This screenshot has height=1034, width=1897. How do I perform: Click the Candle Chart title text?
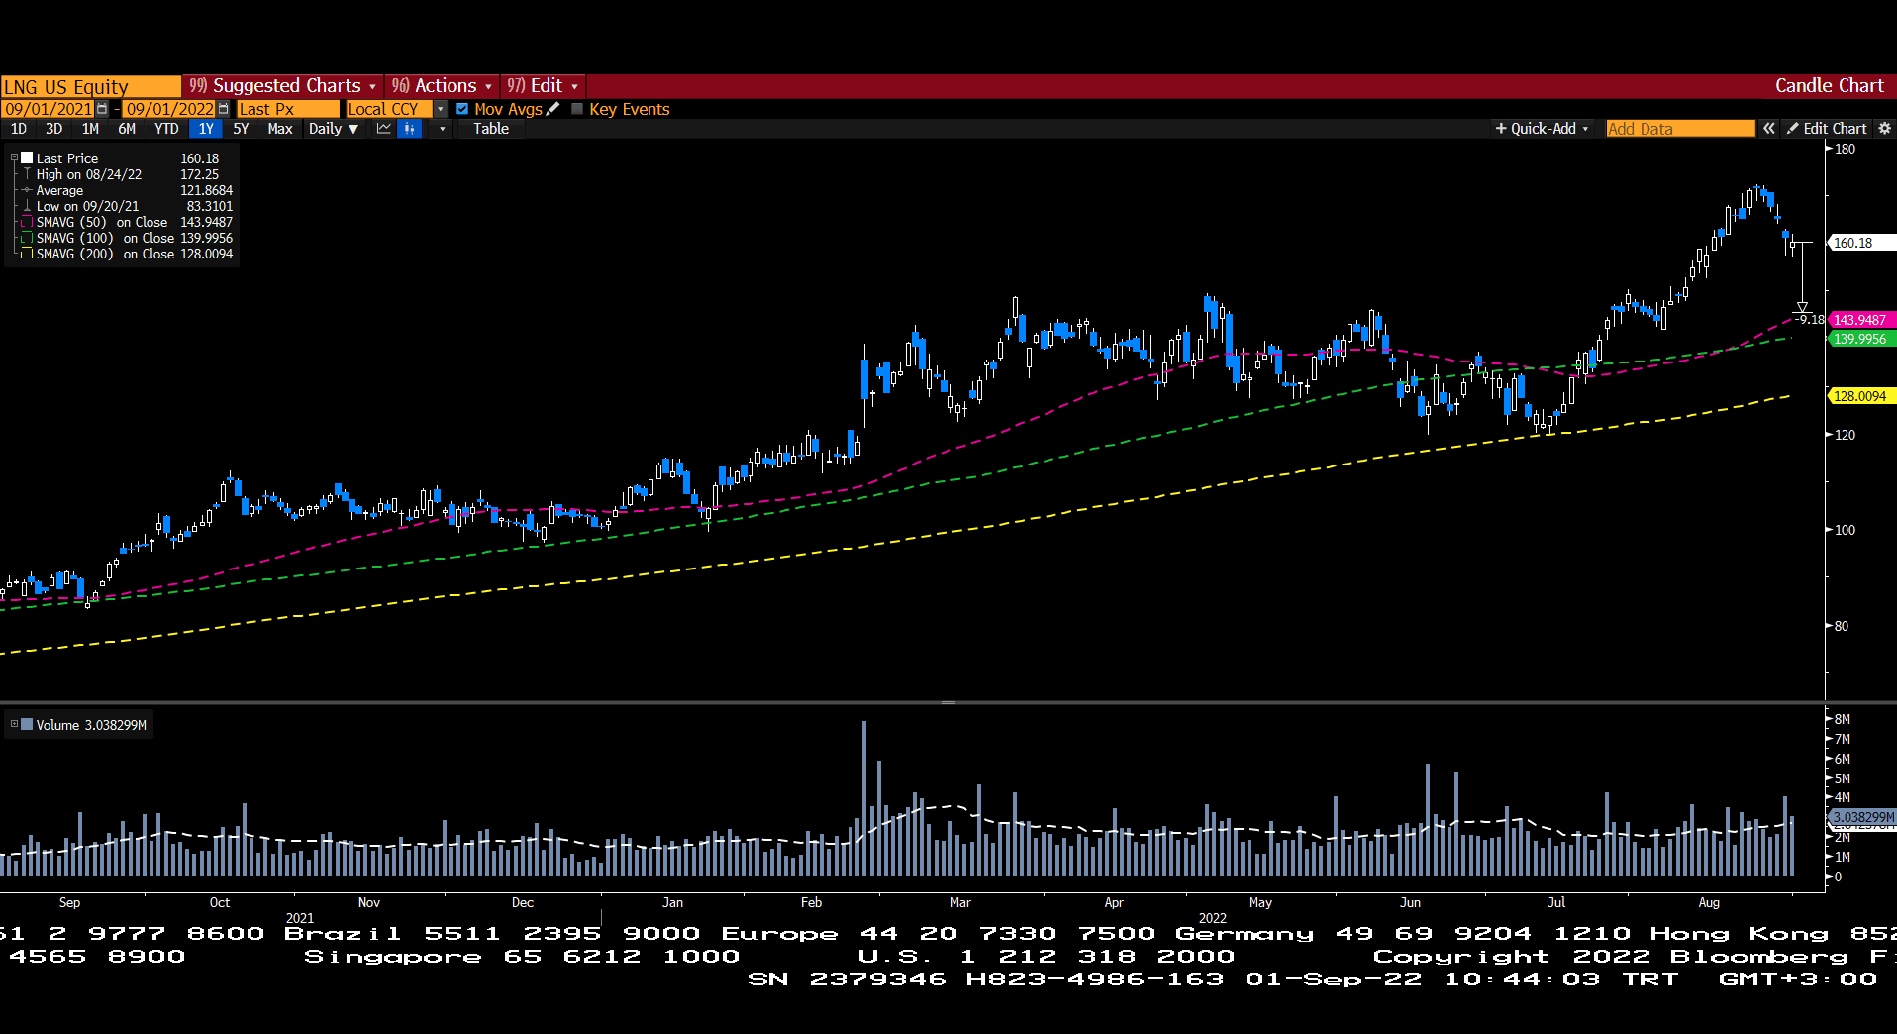[x=1829, y=86]
